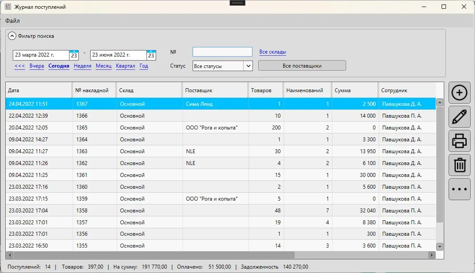
Task: Click status bar Оплачено value 51 500,00
Action: click(x=219, y=267)
